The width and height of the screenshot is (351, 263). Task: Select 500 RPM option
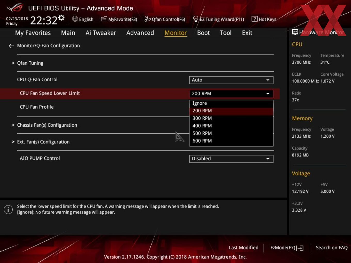click(x=231, y=133)
